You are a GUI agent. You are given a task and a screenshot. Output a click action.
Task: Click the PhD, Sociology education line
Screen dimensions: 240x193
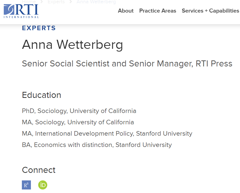pyautogui.click(x=79, y=111)
